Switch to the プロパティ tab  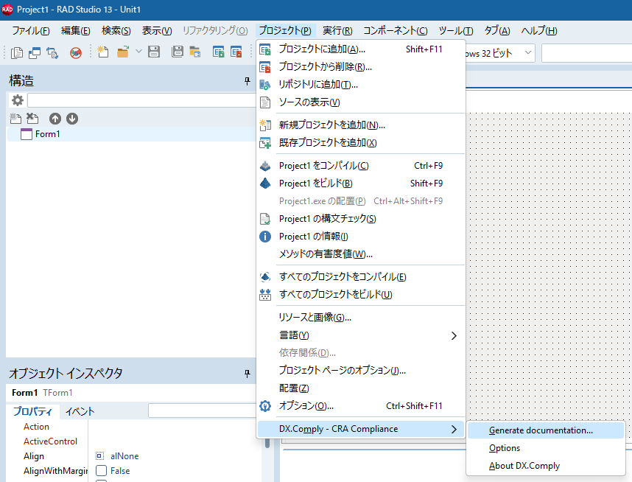(x=32, y=411)
